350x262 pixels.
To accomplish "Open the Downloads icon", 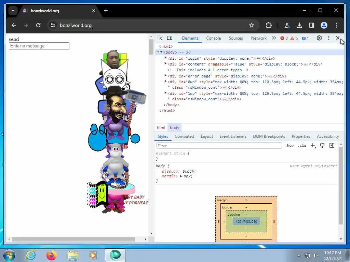I will (299, 25).
